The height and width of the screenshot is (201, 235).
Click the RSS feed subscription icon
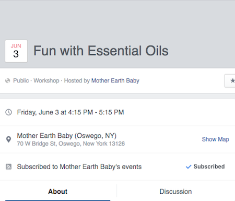point(8,167)
